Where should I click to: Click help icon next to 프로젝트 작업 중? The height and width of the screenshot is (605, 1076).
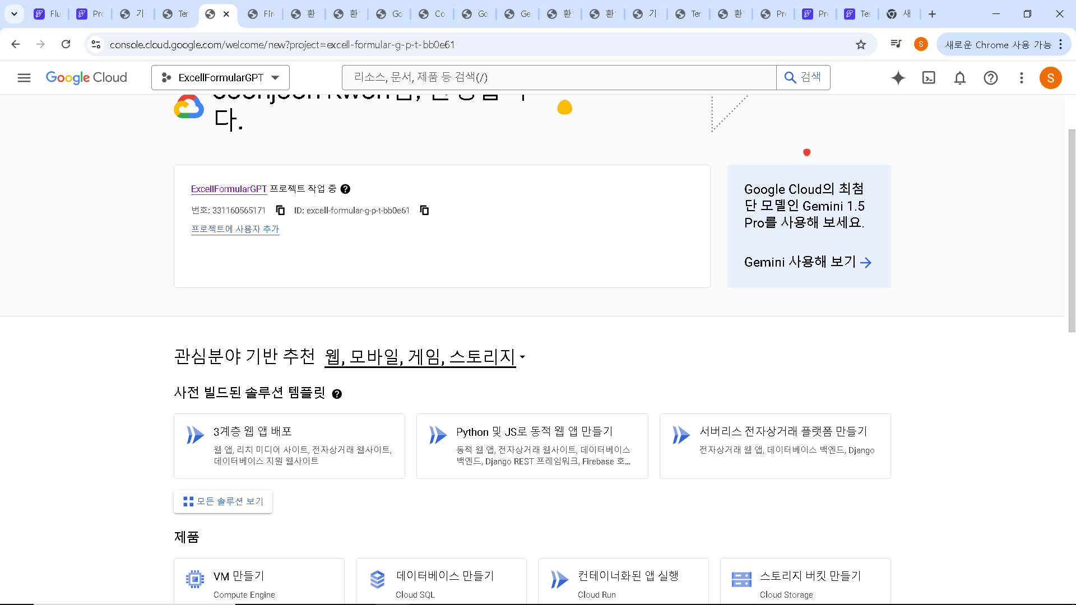[345, 189]
